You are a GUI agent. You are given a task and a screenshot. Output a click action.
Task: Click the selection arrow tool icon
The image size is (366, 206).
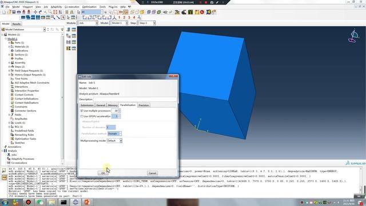pyautogui.click(x=78, y=12)
